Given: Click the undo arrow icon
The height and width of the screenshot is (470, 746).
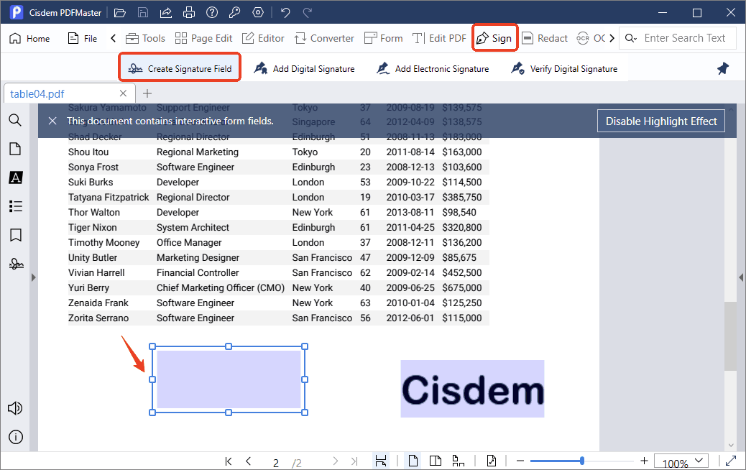Looking at the screenshot, I should (285, 13).
